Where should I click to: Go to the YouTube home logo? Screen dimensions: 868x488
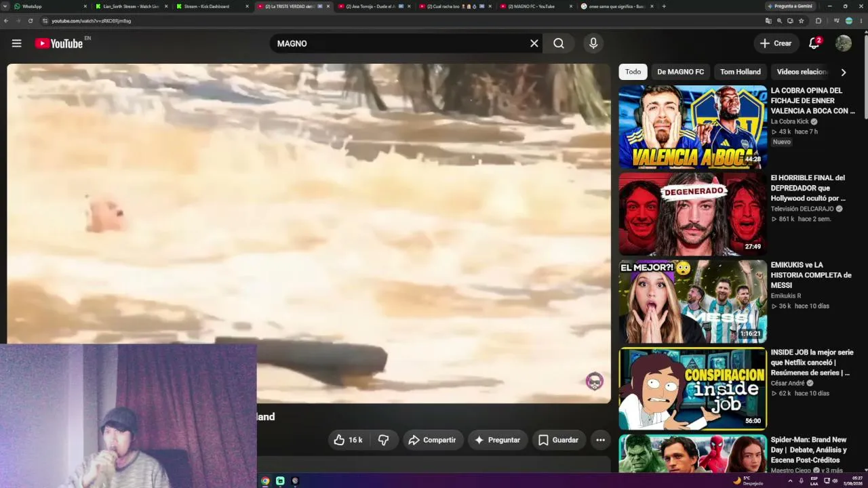pyautogui.click(x=59, y=43)
